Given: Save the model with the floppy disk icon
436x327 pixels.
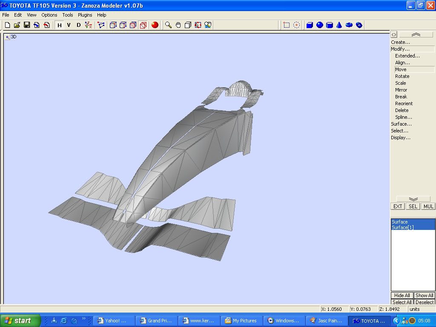Looking at the screenshot, I should tap(27, 25).
